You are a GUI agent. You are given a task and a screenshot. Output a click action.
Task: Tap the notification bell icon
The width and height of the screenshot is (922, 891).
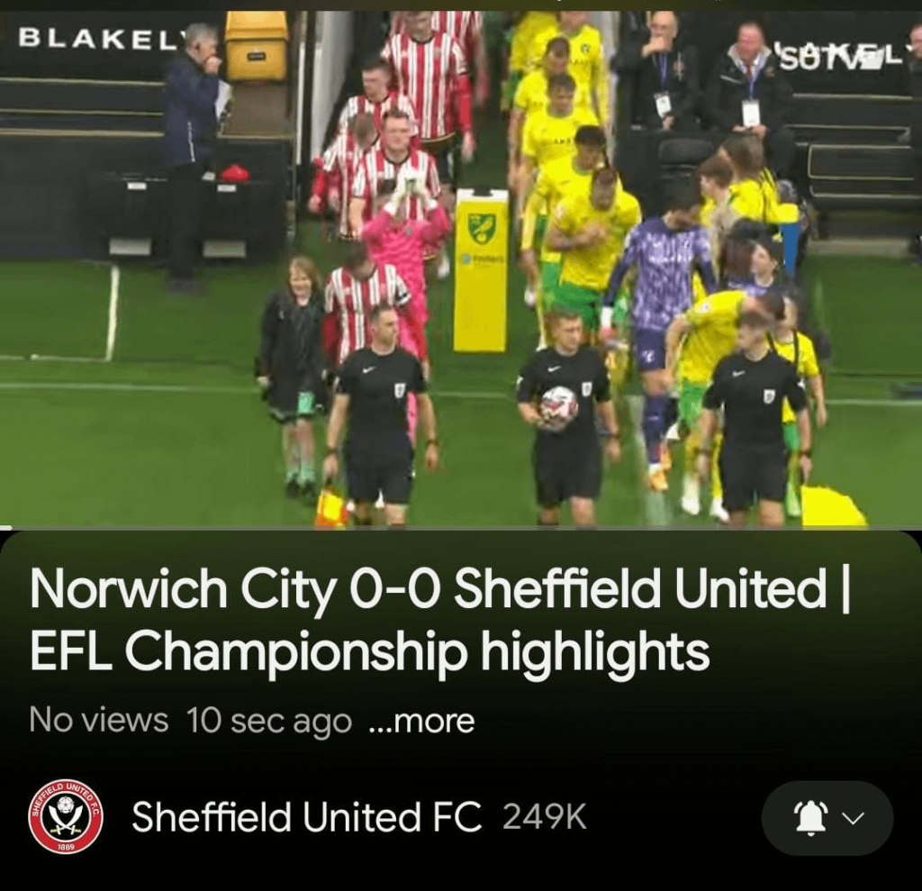(811, 818)
